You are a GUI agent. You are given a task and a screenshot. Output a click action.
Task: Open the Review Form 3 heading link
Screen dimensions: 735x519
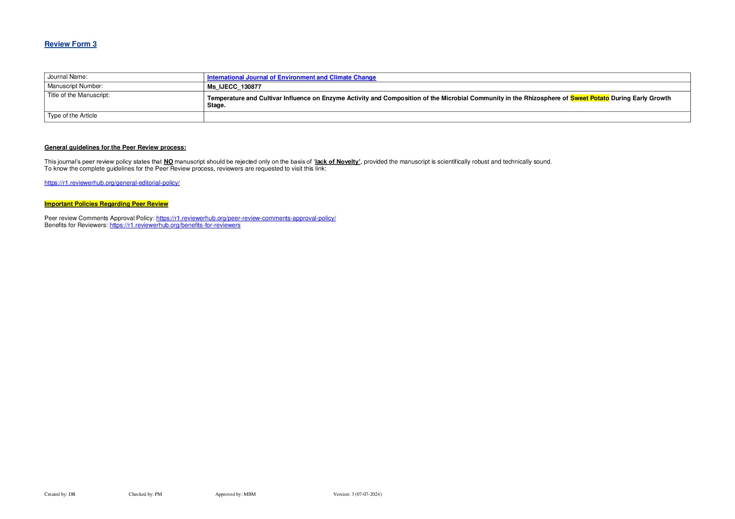(70, 44)
